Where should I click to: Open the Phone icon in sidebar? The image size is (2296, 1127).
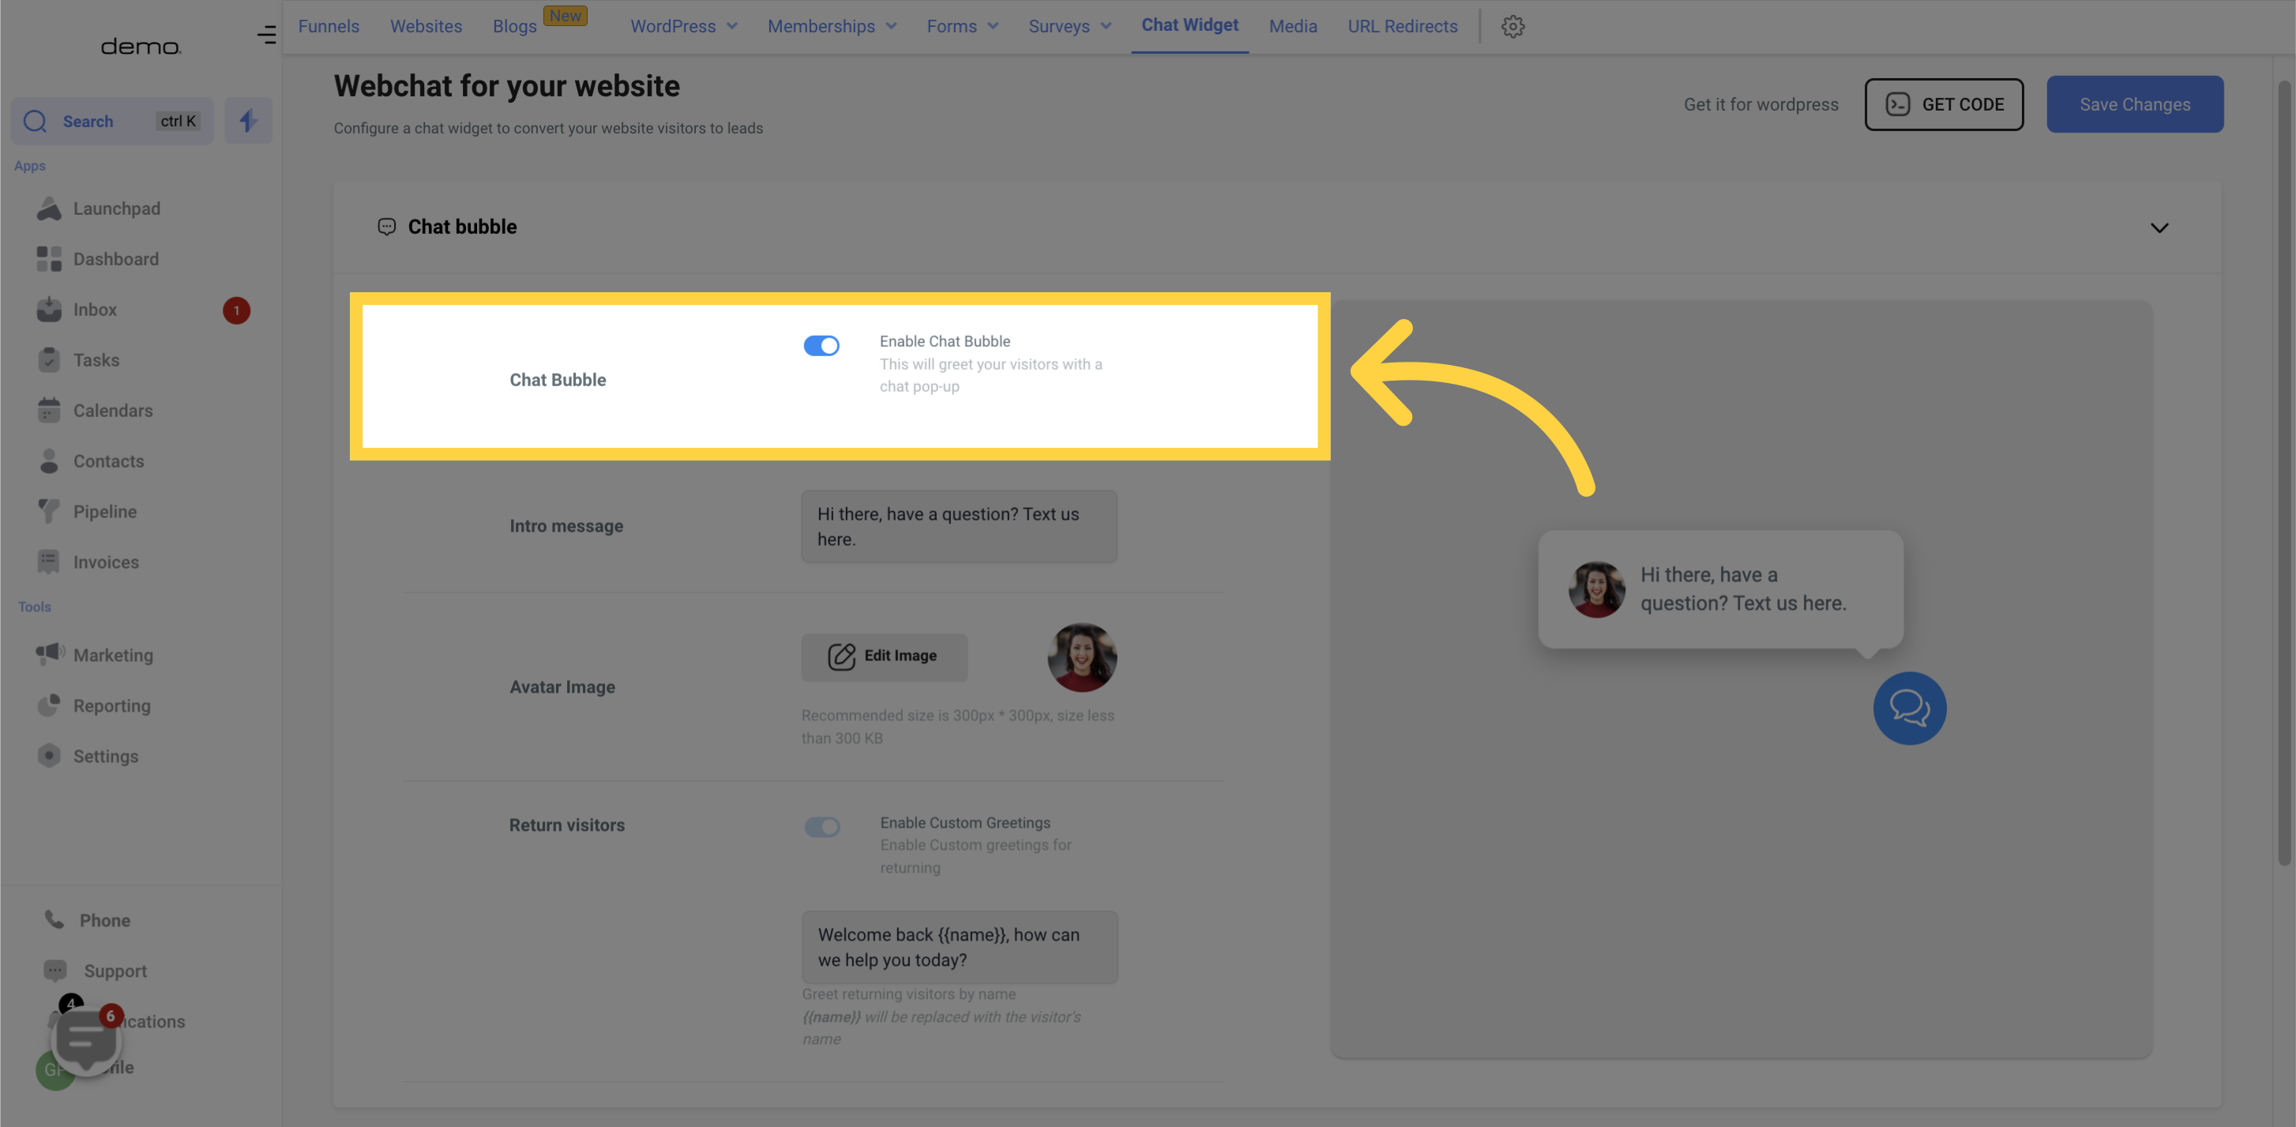tap(55, 920)
